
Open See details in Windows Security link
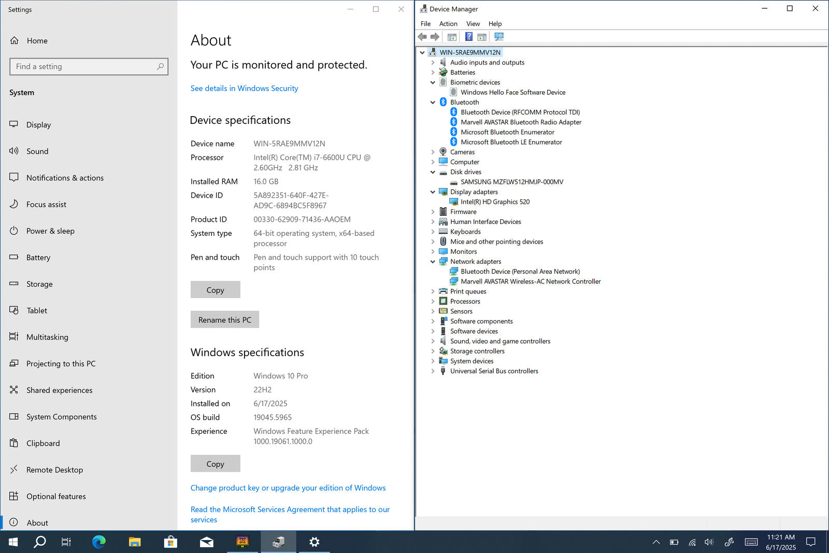point(244,88)
